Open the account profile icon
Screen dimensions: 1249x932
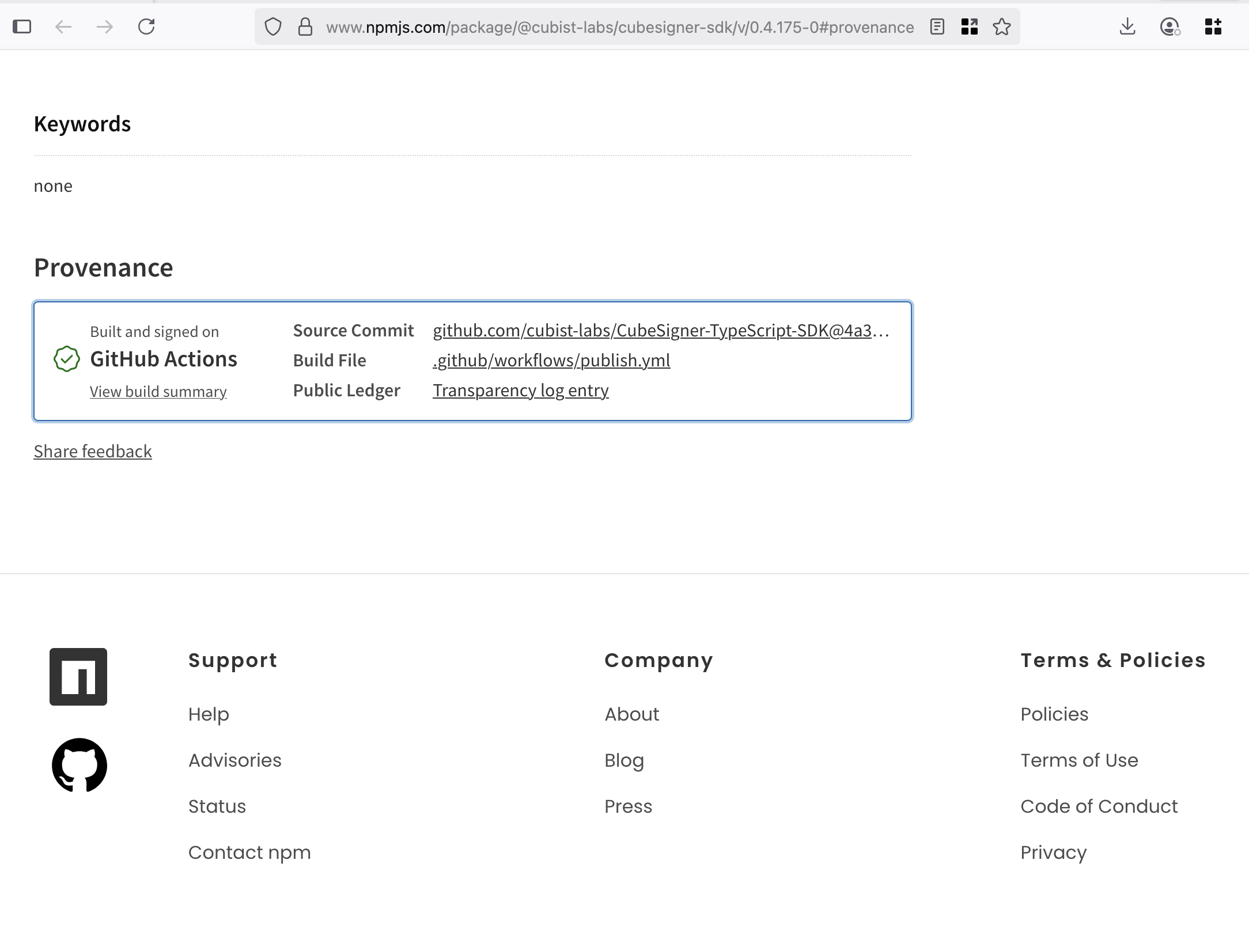pyautogui.click(x=1170, y=26)
